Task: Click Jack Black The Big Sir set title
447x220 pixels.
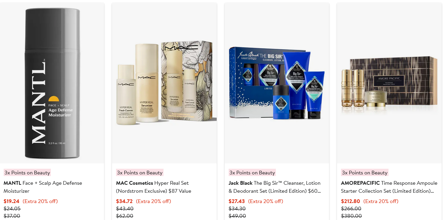Action: pyautogui.click(x=275, y=187)
